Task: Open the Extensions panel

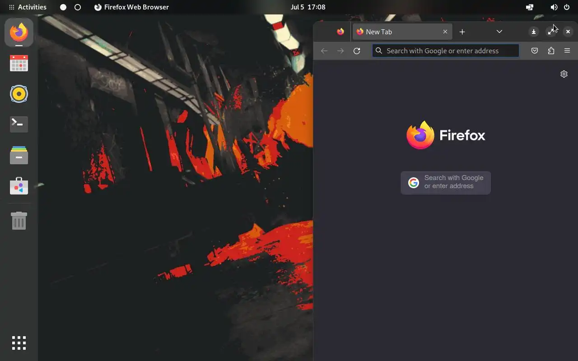Action: [551, 51]
